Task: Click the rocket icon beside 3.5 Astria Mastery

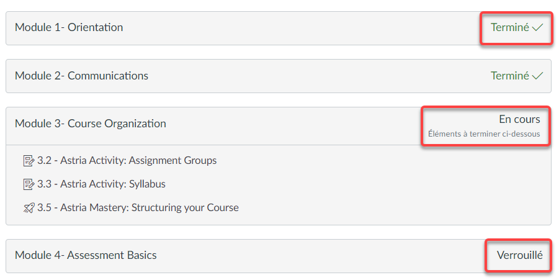Action: tap(29, 208)
